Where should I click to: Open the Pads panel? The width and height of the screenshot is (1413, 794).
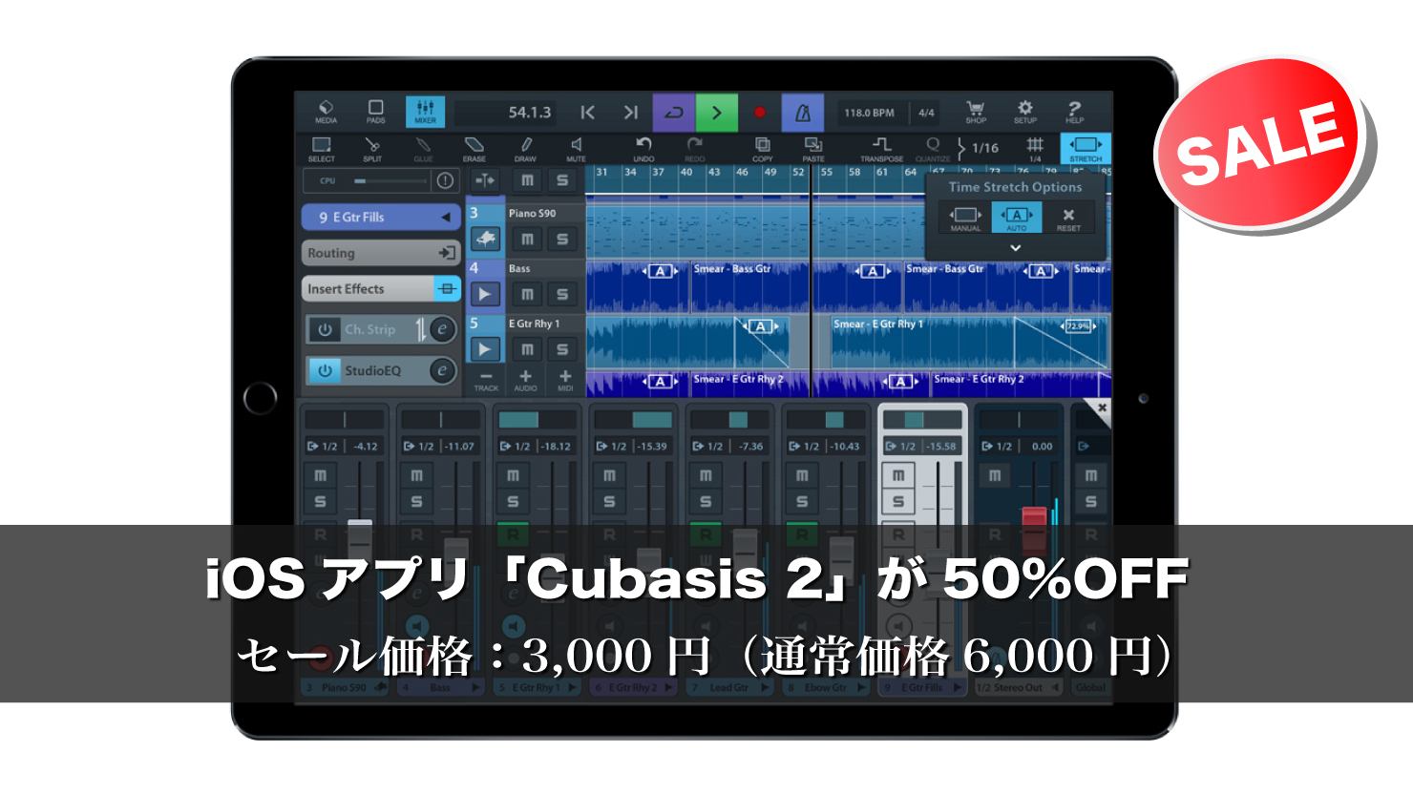(x=375, y=112)
